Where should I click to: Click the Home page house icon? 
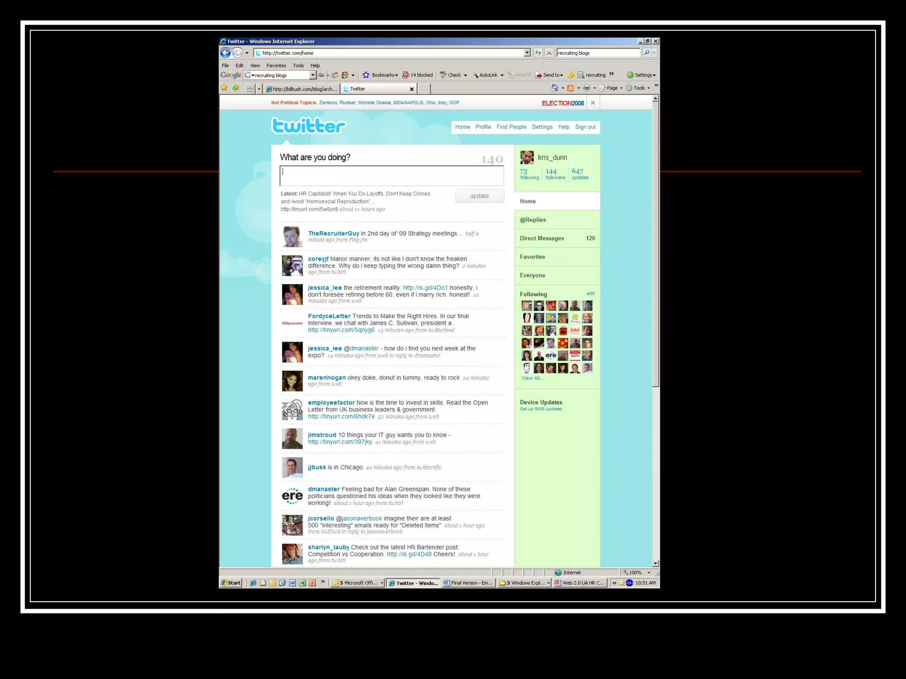[555, 88]
